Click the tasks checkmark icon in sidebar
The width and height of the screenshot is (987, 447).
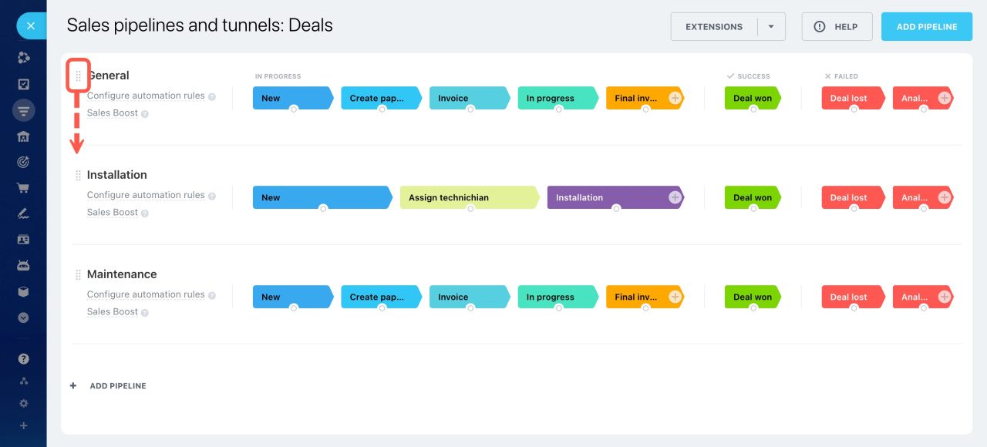tap(23, 85)
